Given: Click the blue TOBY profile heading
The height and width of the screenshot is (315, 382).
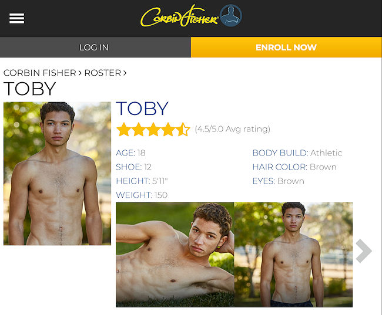Looking at the screenshot, I should [x=142, y=109].
